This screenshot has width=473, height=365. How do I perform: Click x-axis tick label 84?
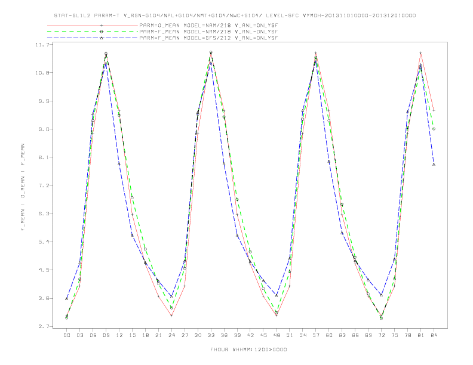tap(434, 335)
